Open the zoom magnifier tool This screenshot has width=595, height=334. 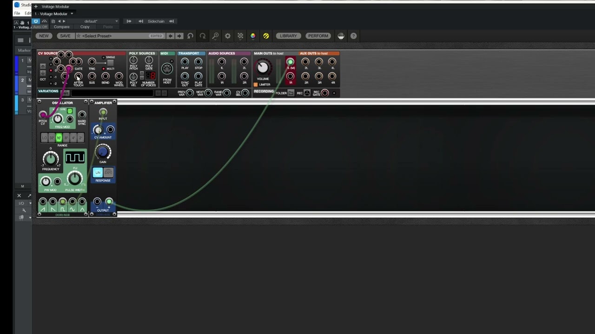point(215,36)
